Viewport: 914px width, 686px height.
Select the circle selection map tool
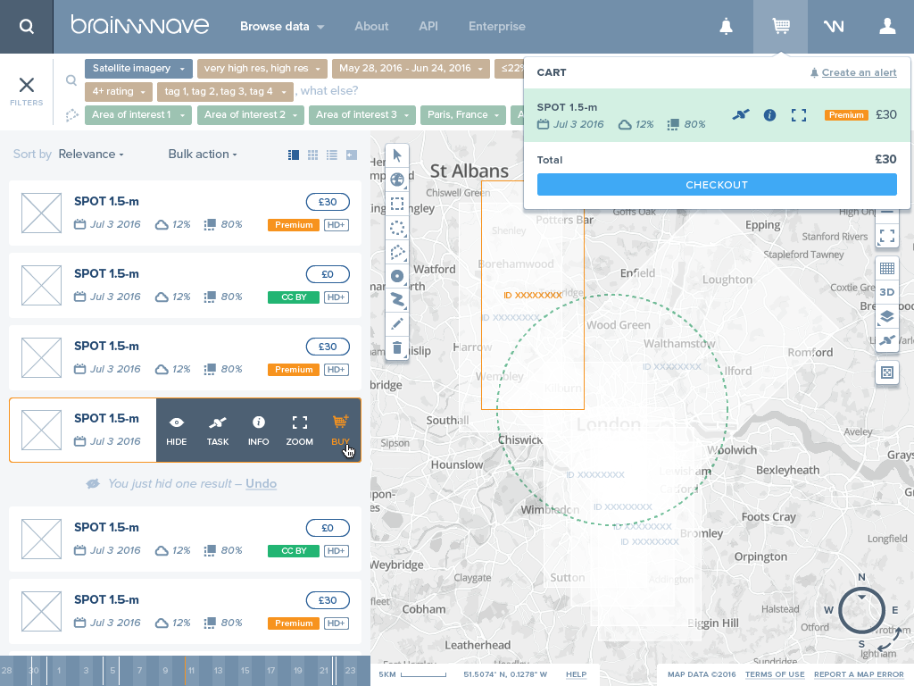397,228
